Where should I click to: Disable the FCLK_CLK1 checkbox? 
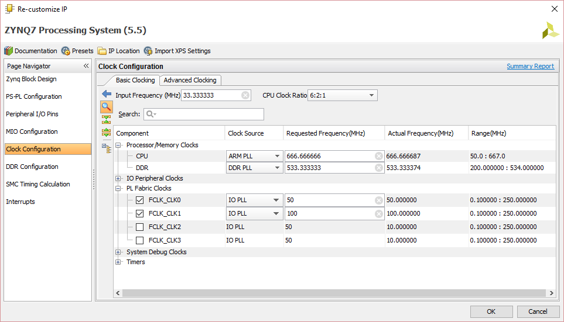(139, 213)
